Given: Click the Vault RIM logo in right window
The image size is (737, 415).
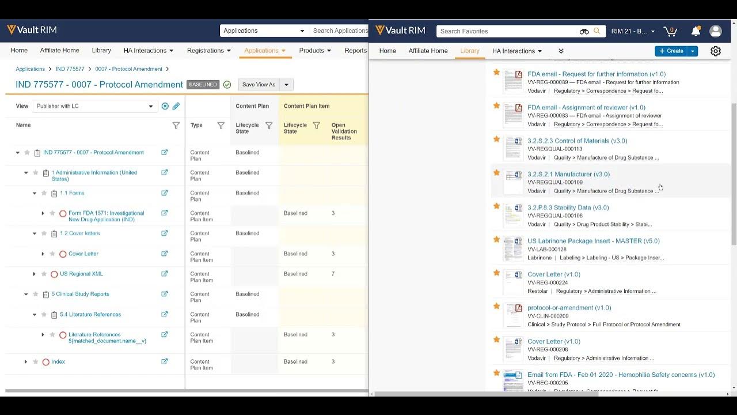Looking at the screenshot, I should click(x=401, y=31).
